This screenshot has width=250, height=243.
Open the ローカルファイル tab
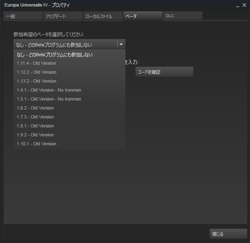(103, 16)
